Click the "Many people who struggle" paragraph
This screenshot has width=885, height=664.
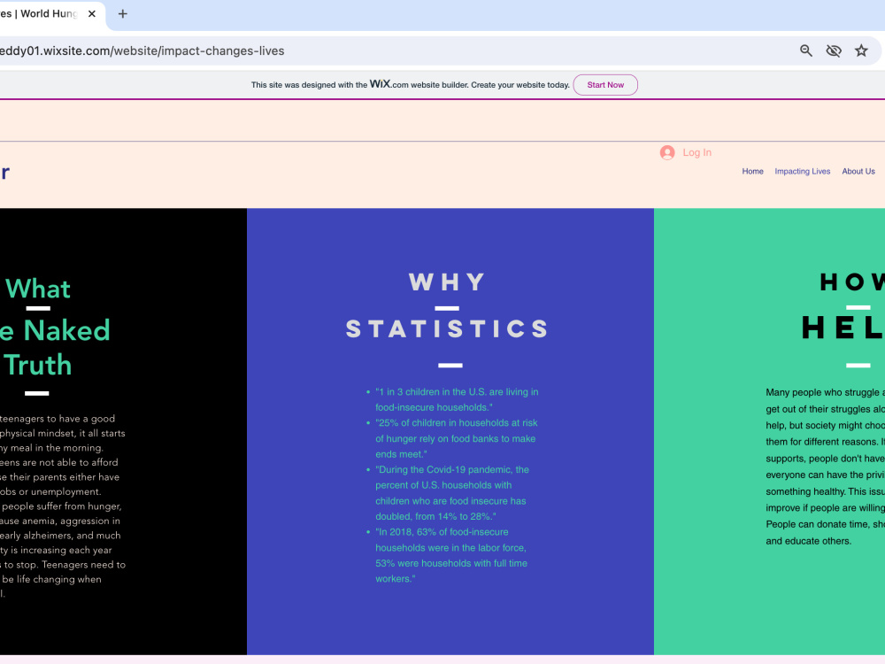(825, 467)
